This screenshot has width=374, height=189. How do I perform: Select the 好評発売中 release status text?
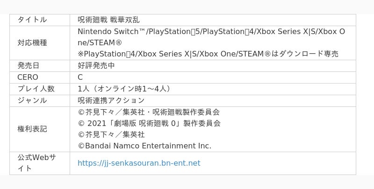click(96, 65)
